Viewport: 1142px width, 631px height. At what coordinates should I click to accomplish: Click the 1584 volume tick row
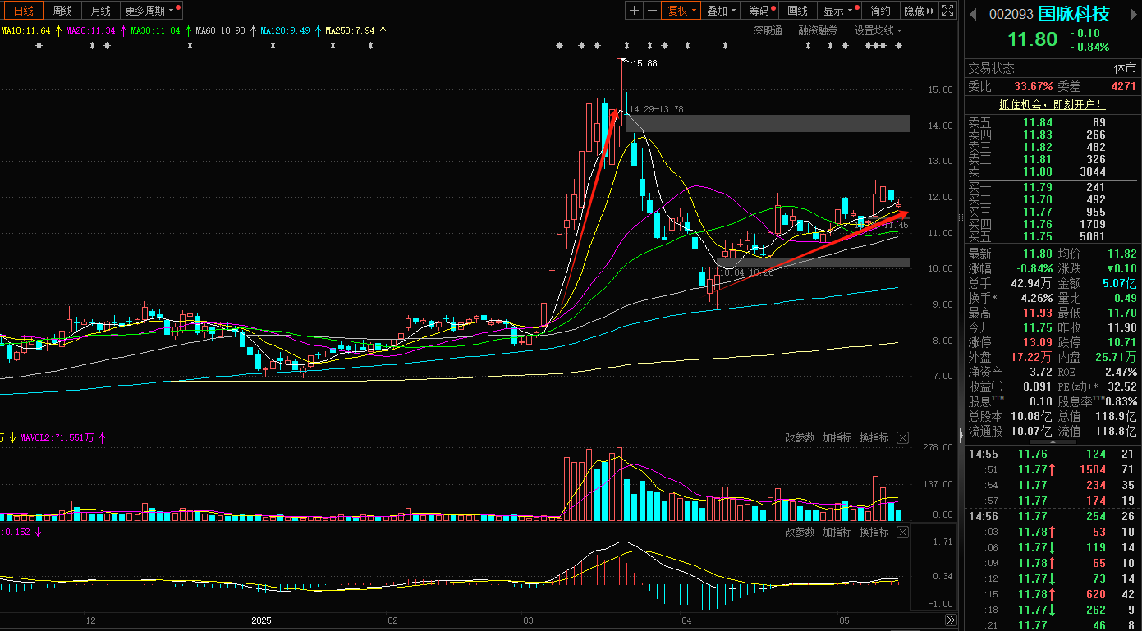click(x=1053, y=469)
